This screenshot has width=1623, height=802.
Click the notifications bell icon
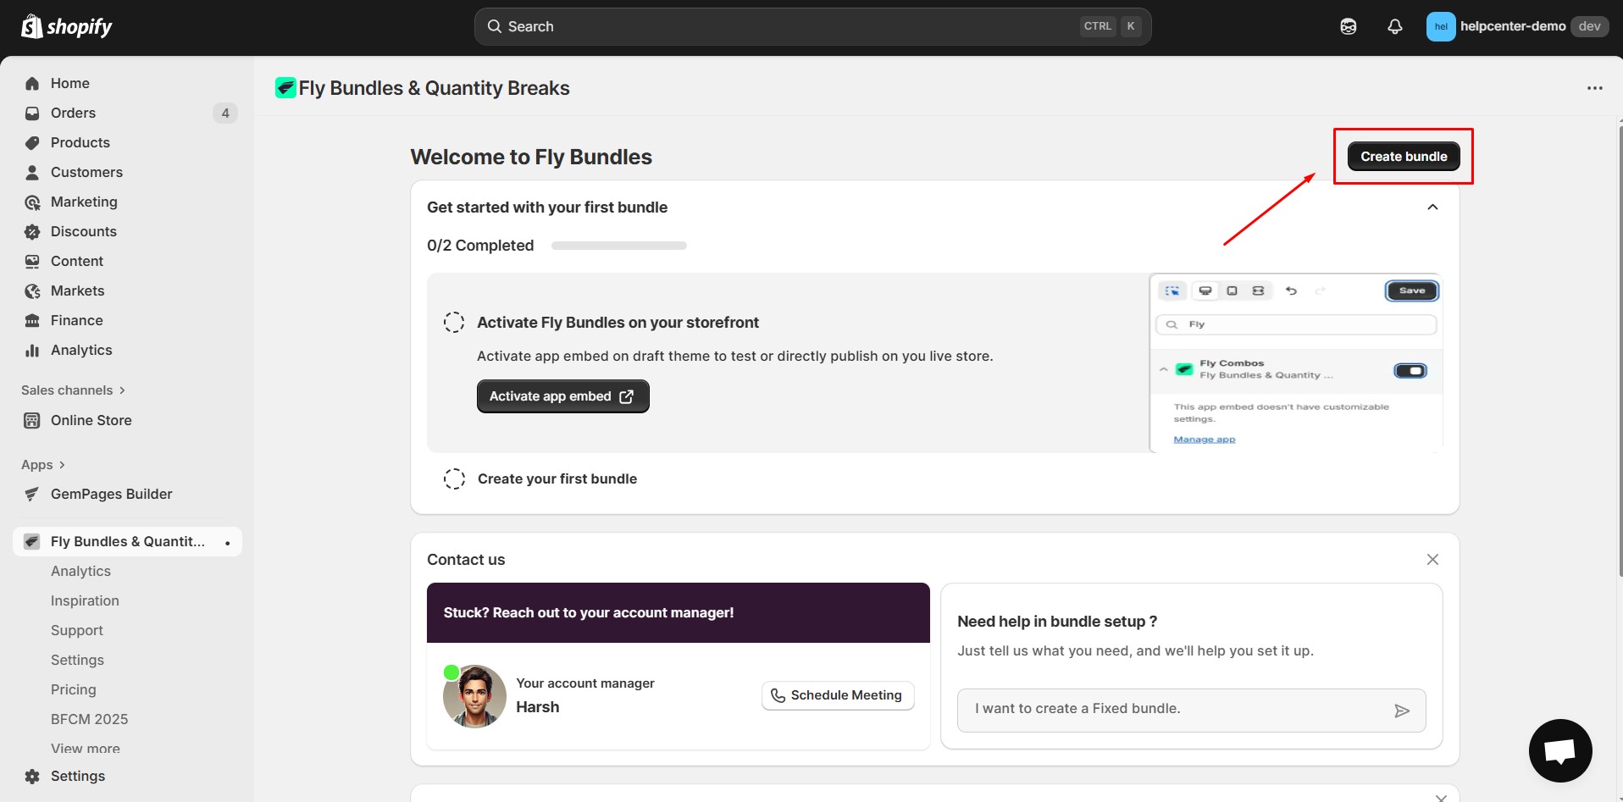pyautogui.click(x=1394, y=27)
